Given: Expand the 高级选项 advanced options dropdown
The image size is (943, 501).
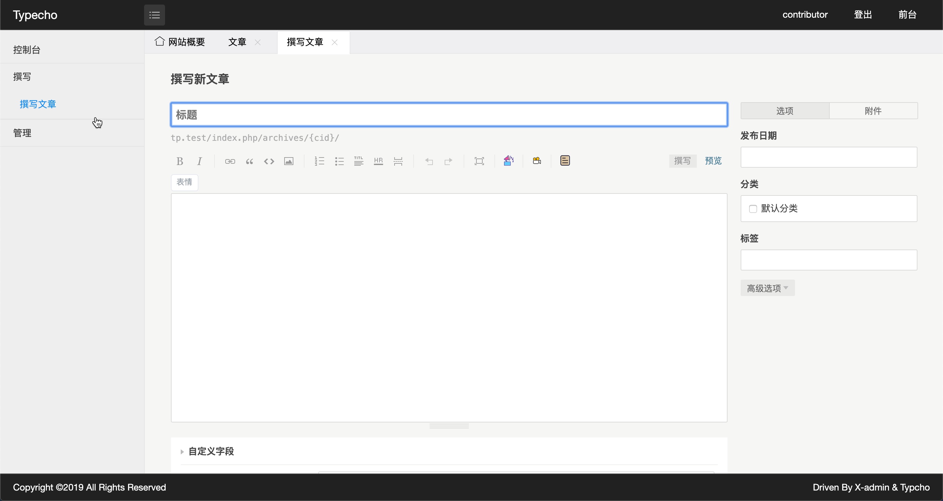Looking at the screenshot, I should (767, 288).
